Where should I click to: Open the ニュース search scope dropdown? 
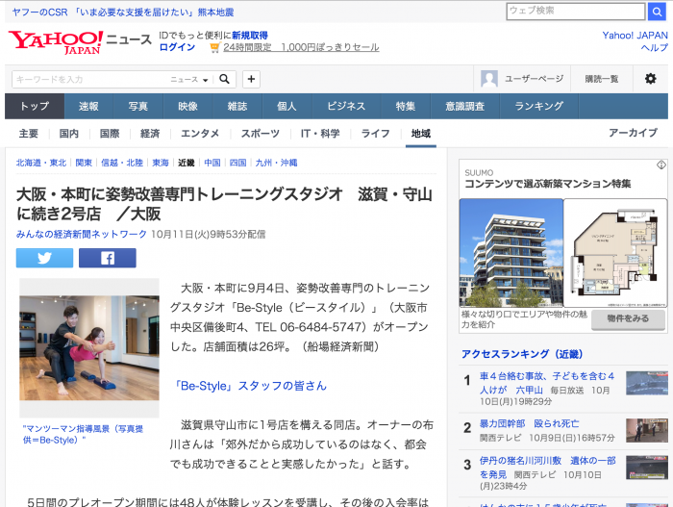pyautogui.click(x=190, y=80)
